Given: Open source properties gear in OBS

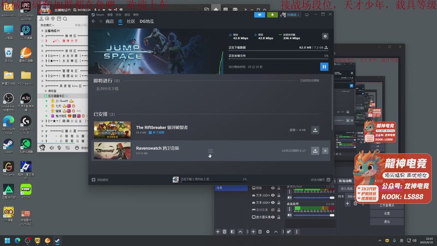Looking at the screenshot, I should [x=268, y=232].
